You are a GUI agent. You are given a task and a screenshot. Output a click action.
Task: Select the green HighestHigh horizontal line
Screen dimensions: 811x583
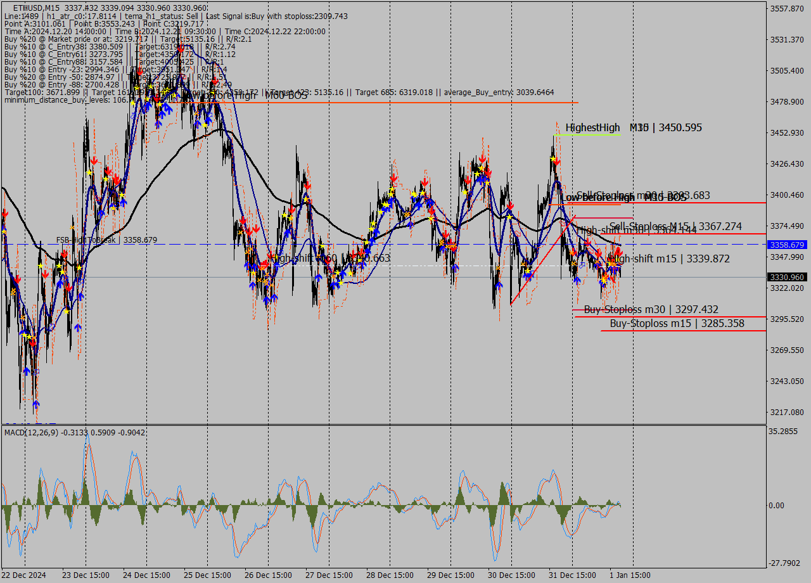587,134
